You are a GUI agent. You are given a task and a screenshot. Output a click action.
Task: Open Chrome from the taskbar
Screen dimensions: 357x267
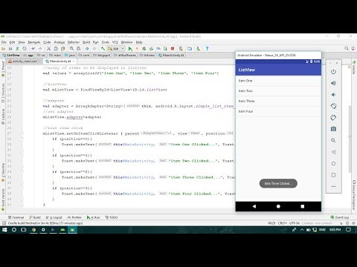(33, 230)
